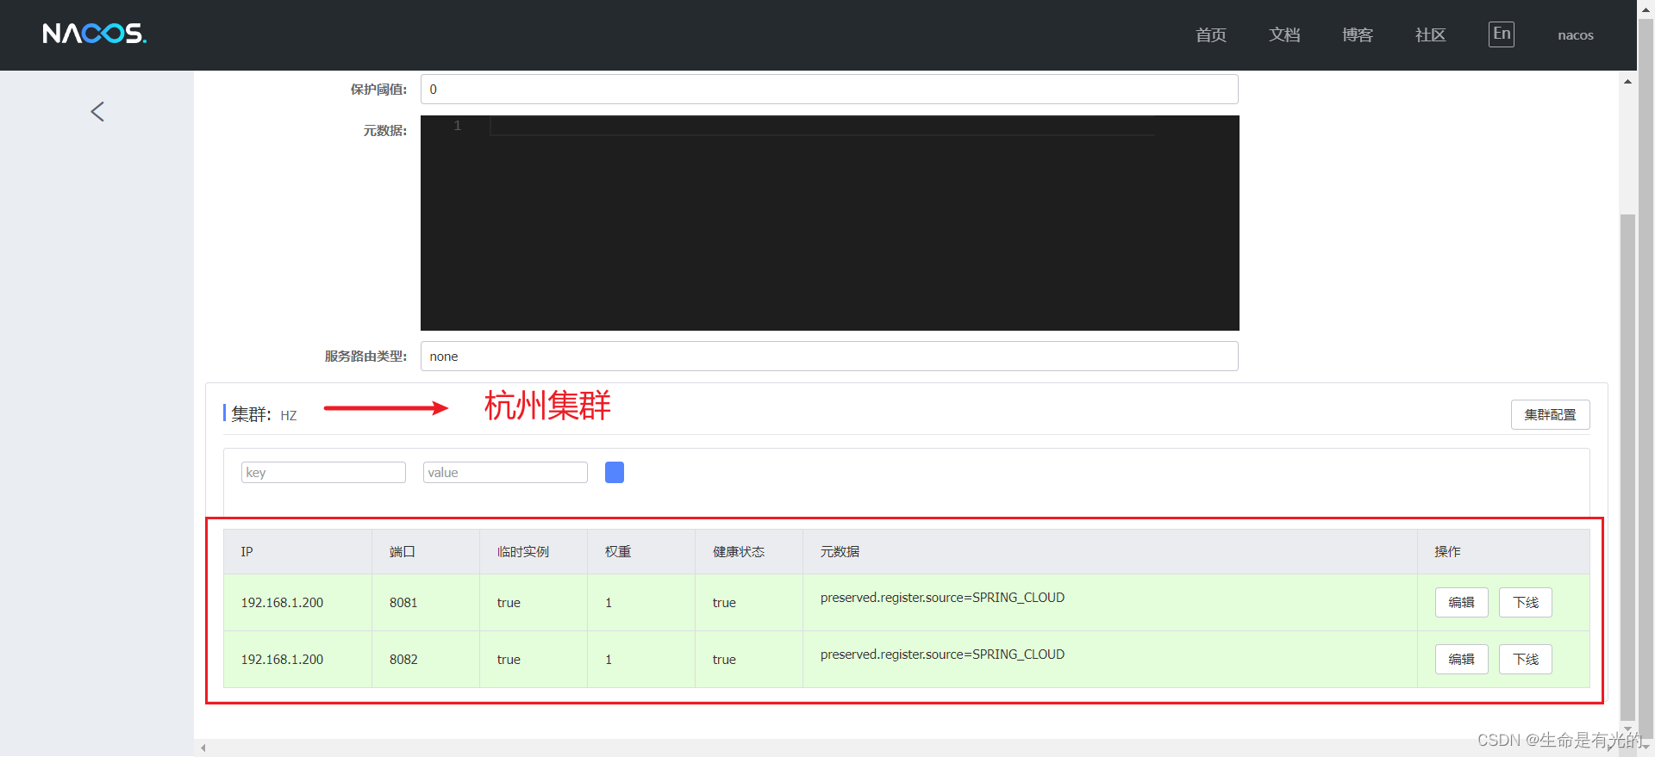Open the 文档 nav item
The height and width of the screenshot is (757, 1655).
coord(1284,34)
